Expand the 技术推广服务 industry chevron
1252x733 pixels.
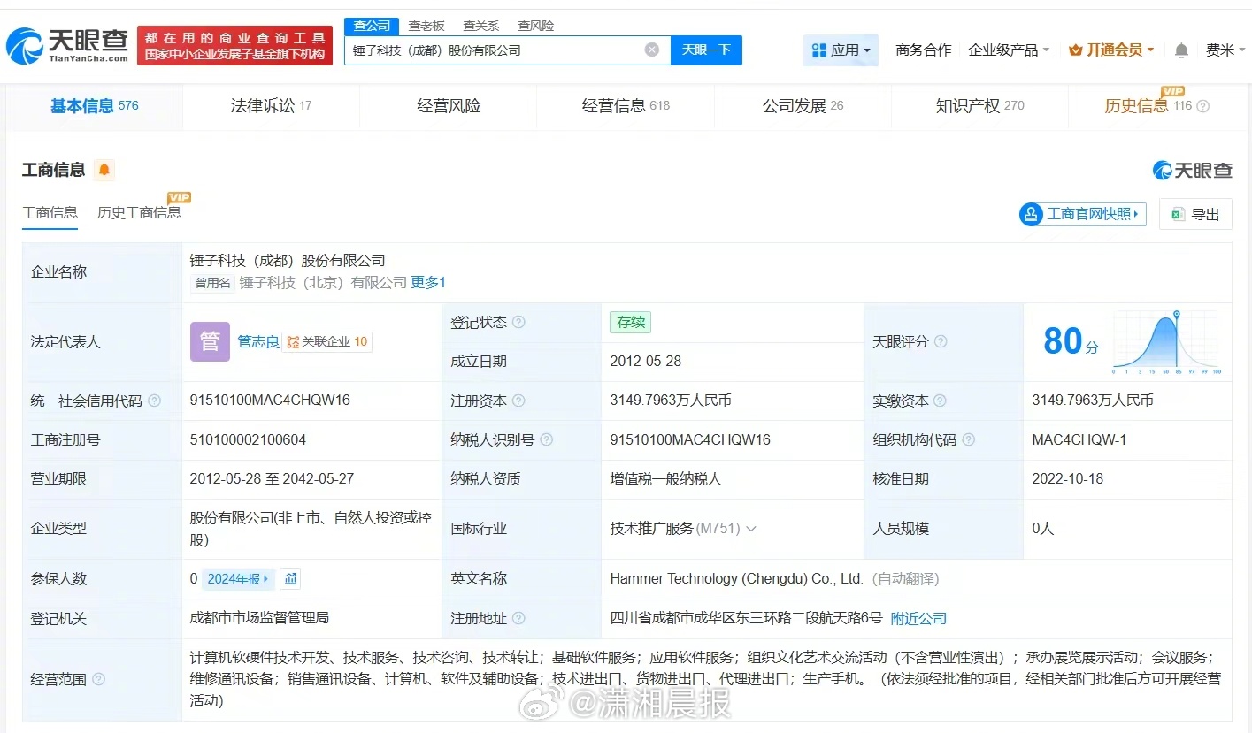click(x=751, y=529)
